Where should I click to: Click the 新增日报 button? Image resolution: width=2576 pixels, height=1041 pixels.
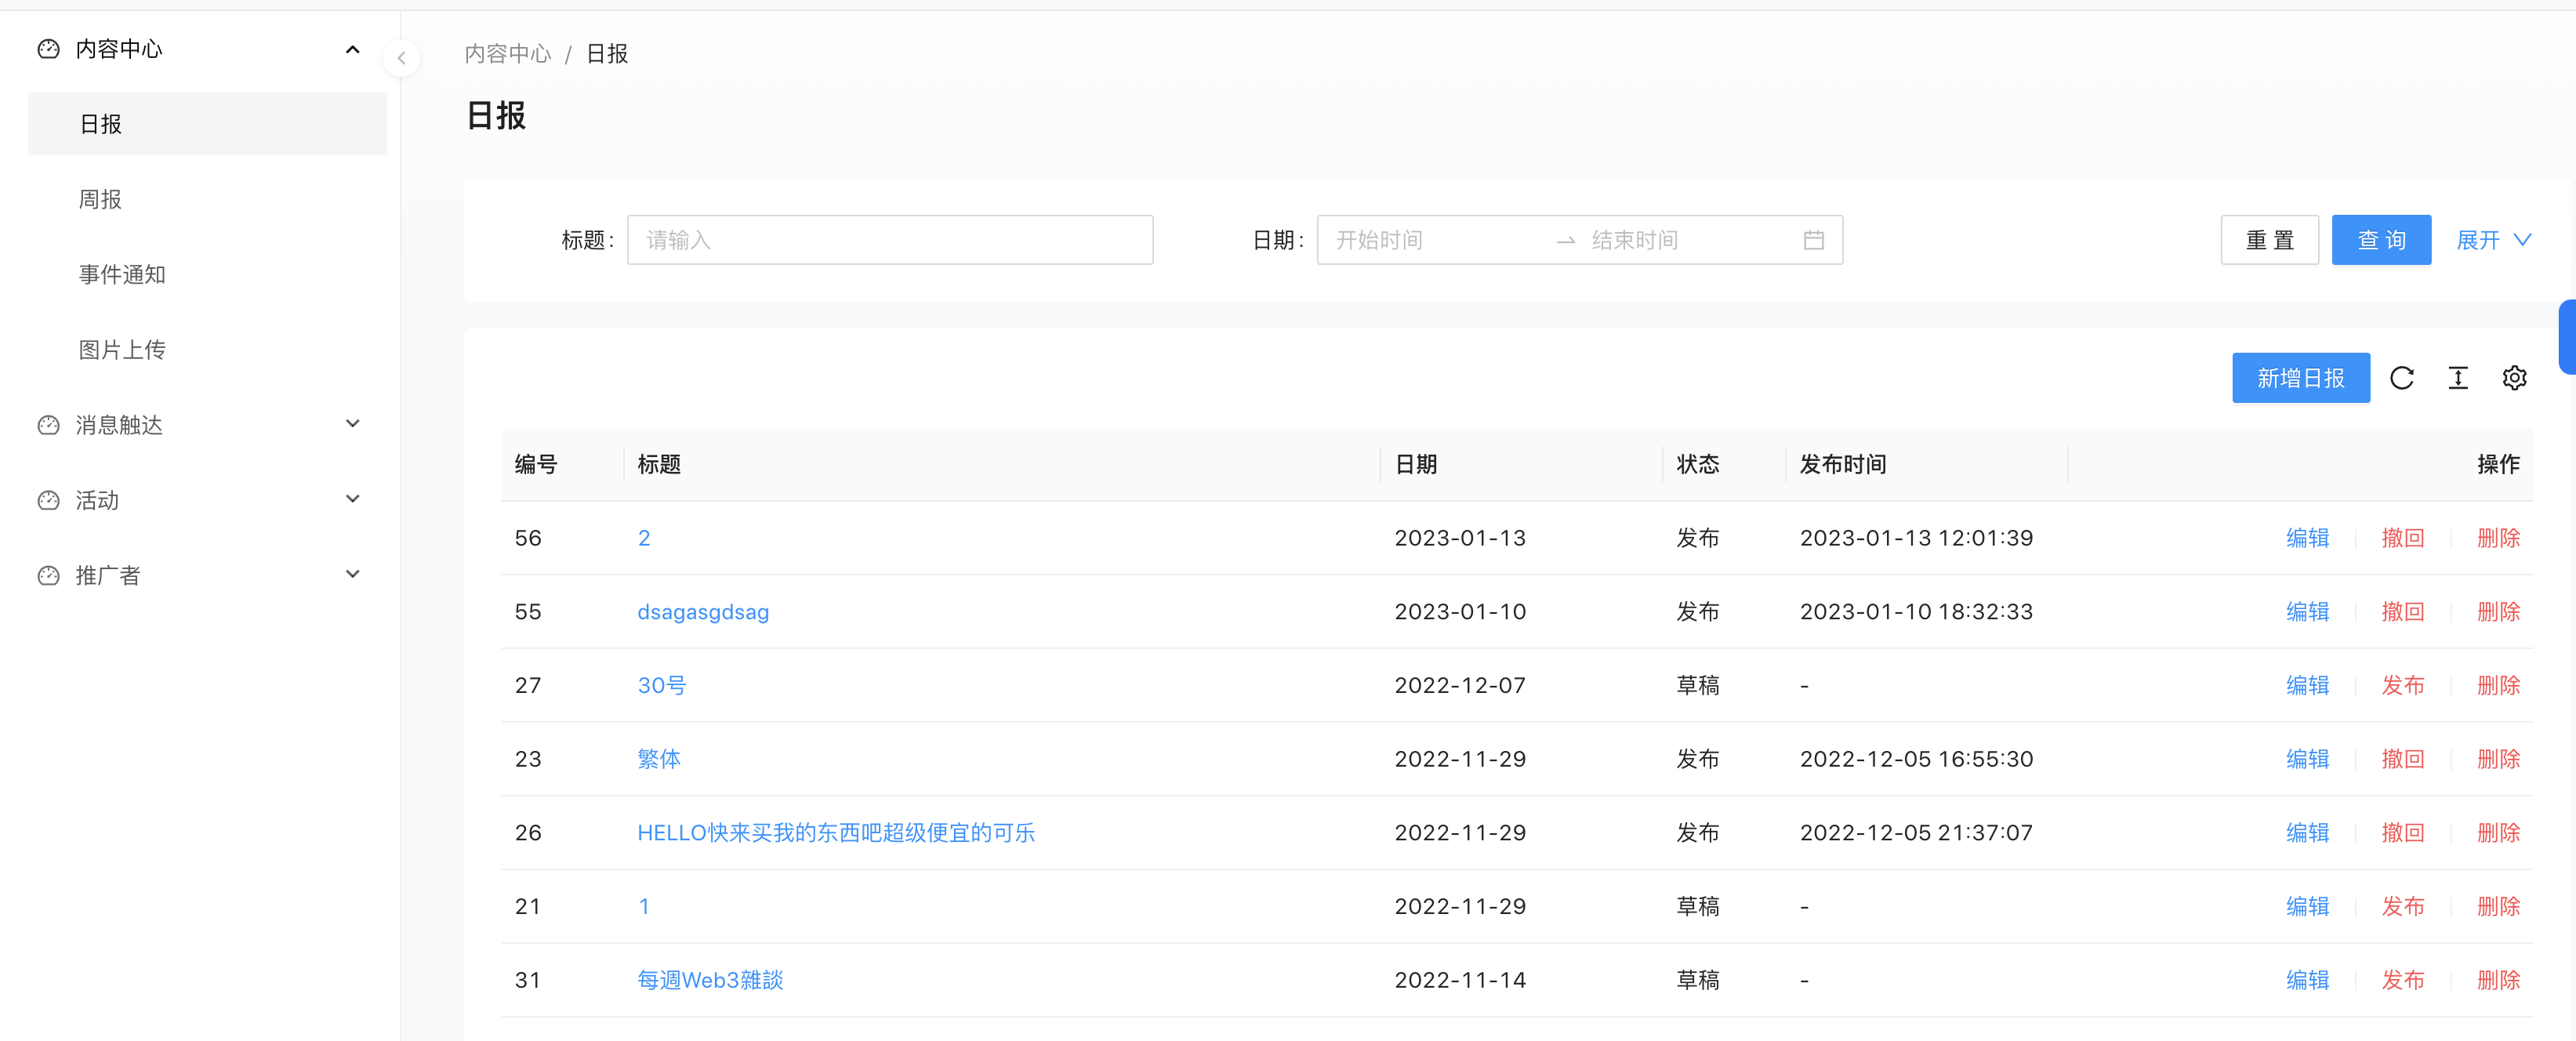2300,378
